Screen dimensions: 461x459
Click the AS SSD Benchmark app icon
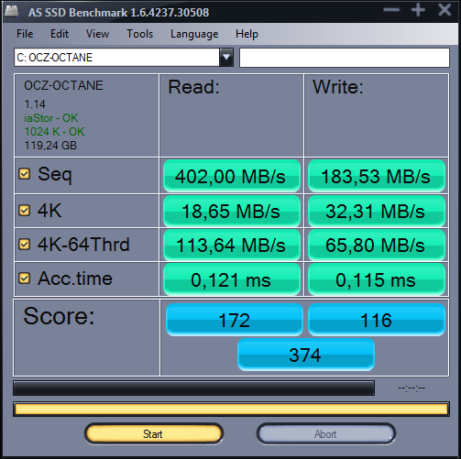pos(12,11)
